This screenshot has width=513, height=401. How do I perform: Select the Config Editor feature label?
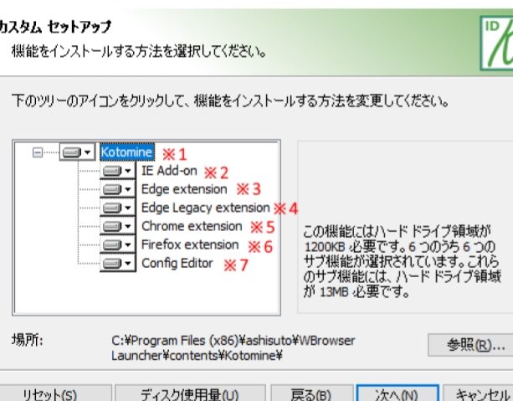click(177, 263)
